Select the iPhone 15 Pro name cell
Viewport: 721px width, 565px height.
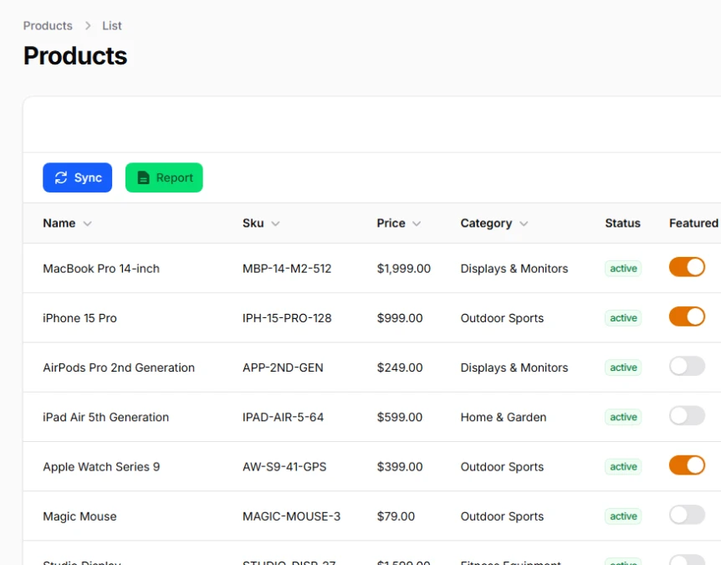[x=79, y=318]
